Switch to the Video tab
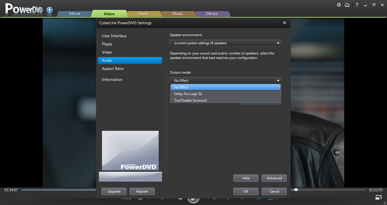387x205 pixels. point(109,14)
